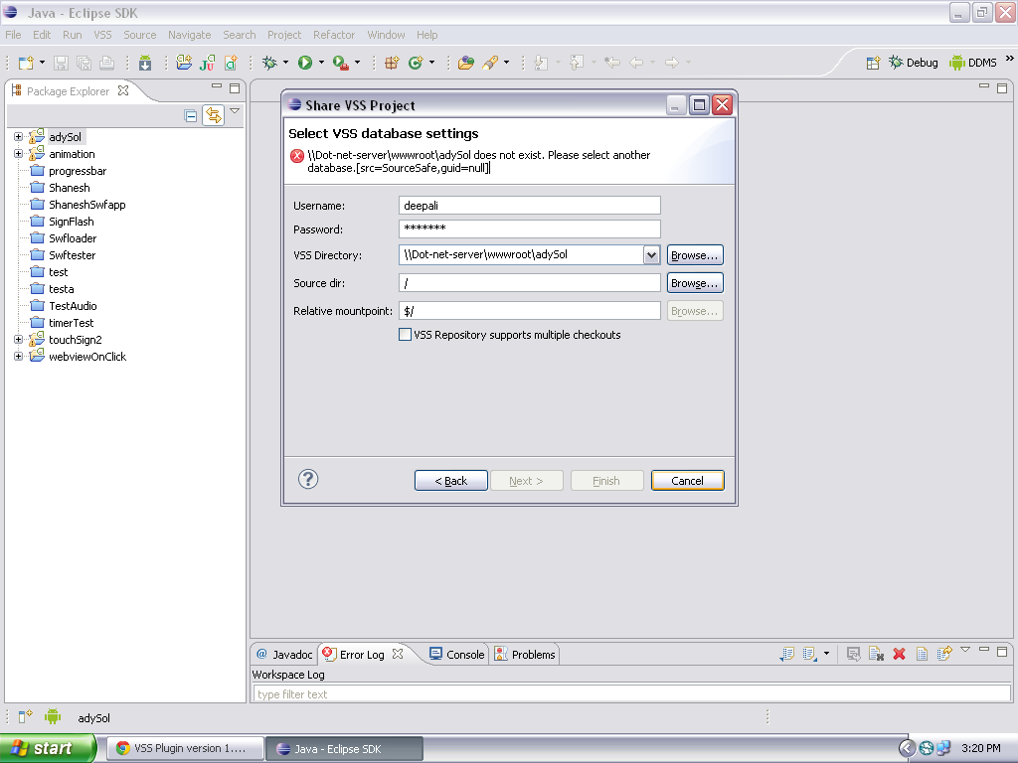Show hidden system tray icons arrow
1018x763 pixels.
tap(907, 748)
